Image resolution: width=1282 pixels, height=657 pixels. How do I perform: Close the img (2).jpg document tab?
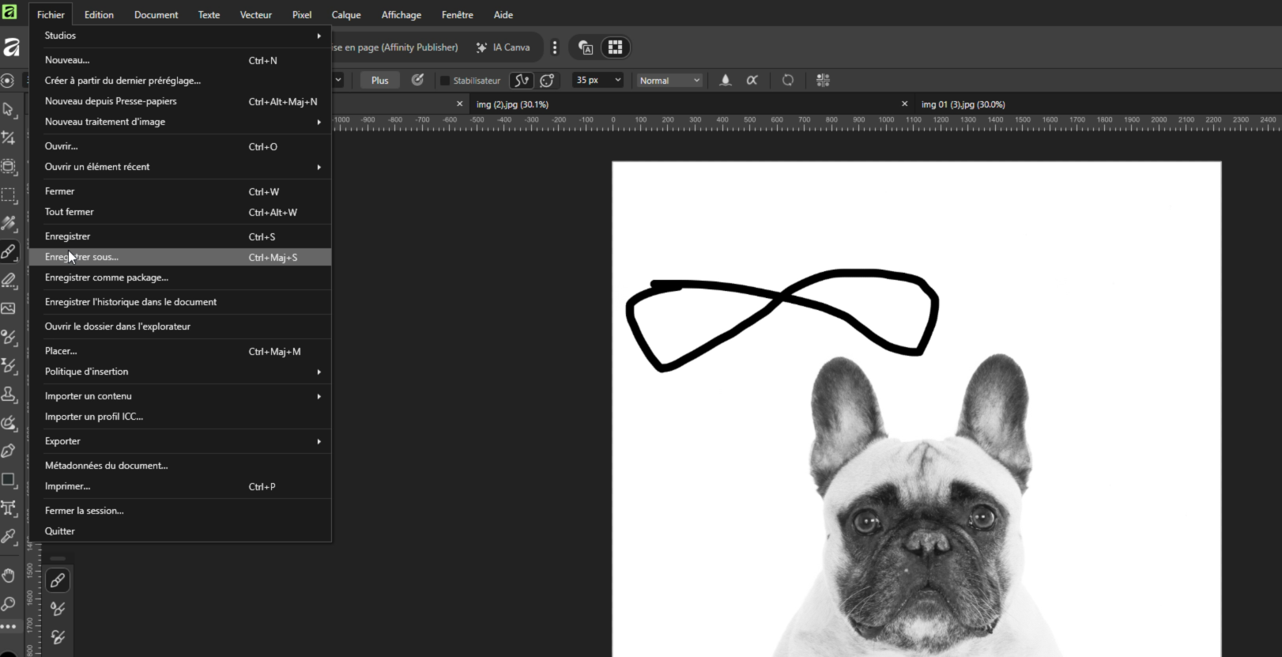click(905, 104)
